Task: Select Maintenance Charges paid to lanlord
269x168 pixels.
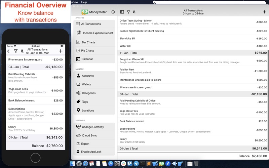Action: pos(193,80)
